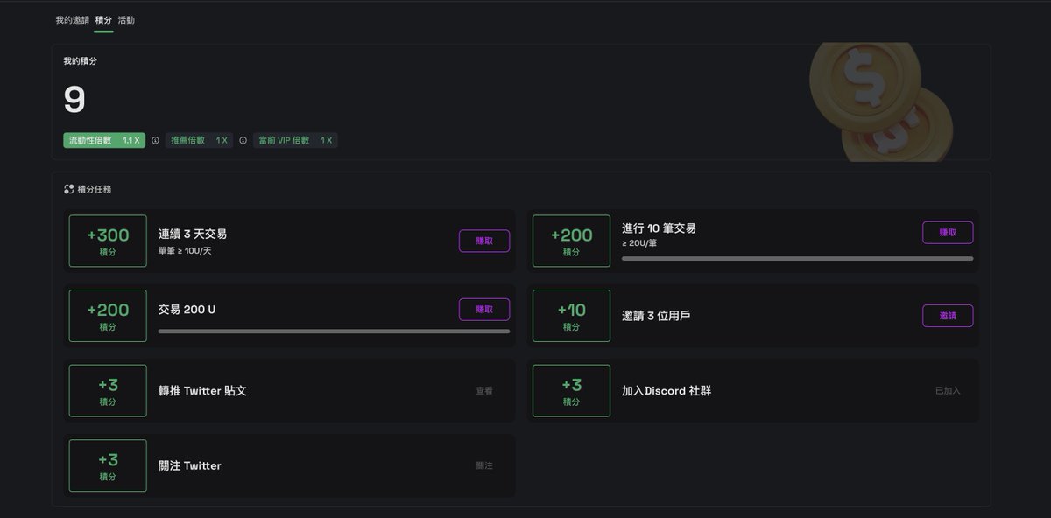1051x518 pixels.
Task: Click +3 積分 badge for Discord task
Action: [571, 390]
